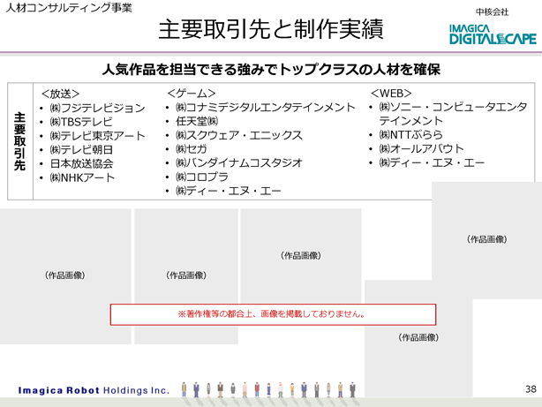542x407 pixels.
Task: Select ㈱セガ entry
Action: [x=192, y=148]
